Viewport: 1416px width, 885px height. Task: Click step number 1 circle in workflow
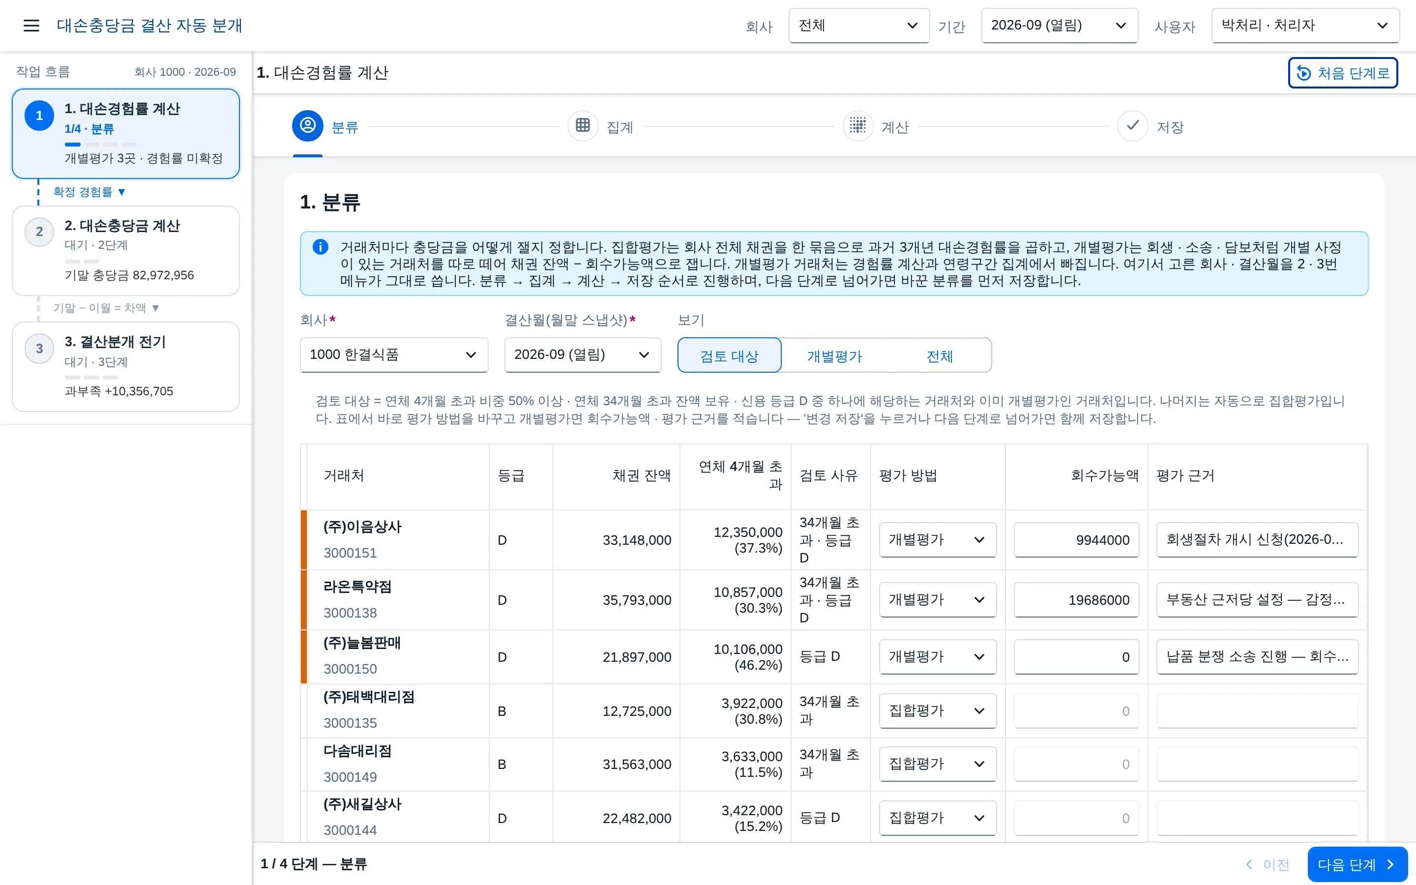pos(39,116)
